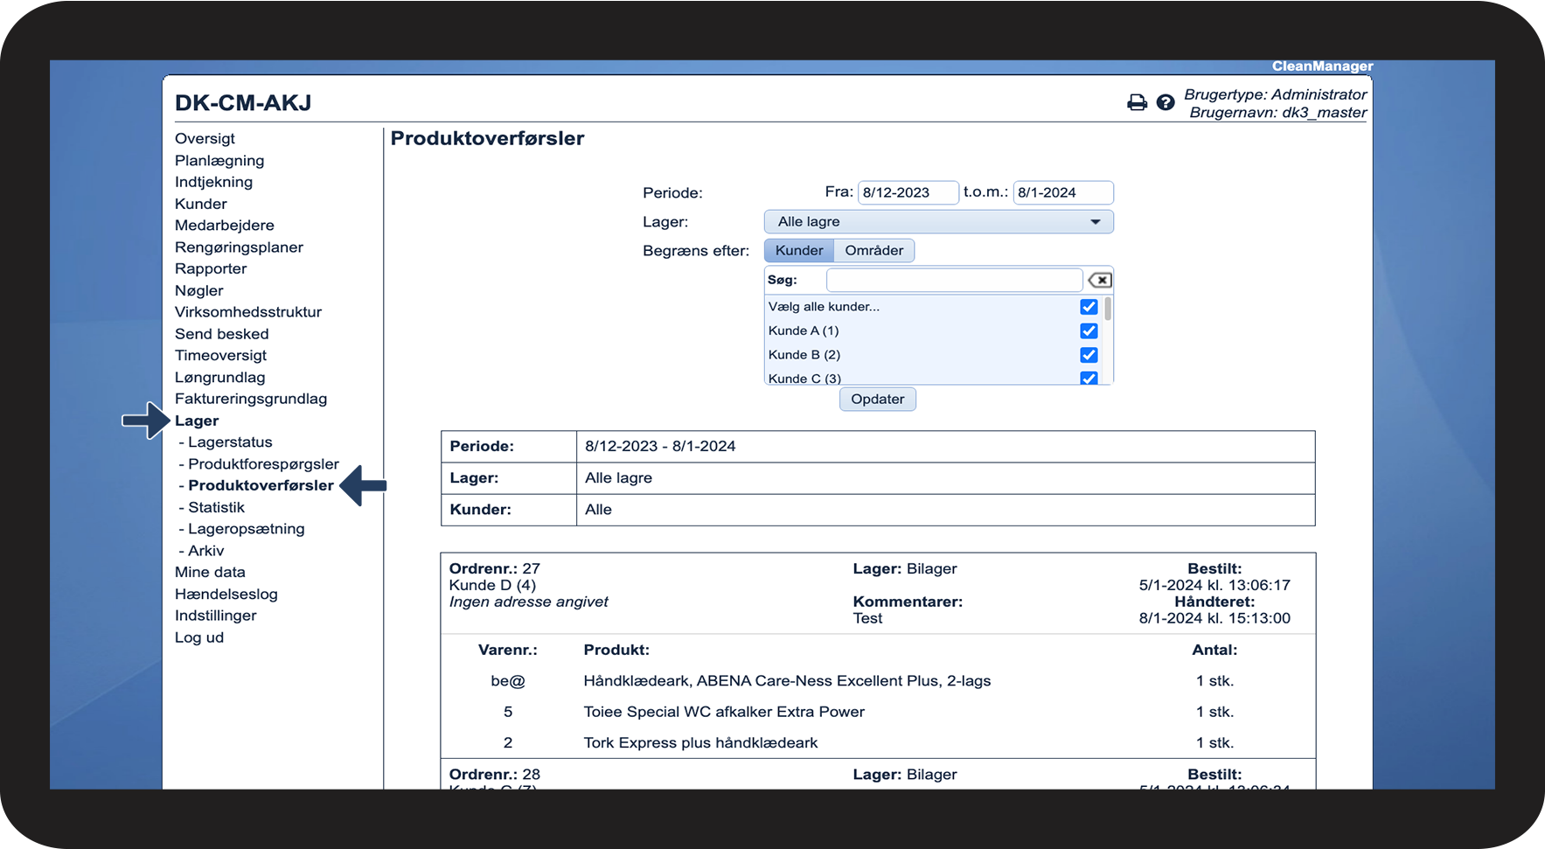Go to Lageropsætning submenu item
Viewport: 1545px width, 849px height.
point(247,529)
